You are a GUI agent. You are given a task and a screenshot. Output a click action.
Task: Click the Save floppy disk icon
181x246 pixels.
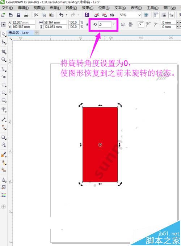click(18, 15)
